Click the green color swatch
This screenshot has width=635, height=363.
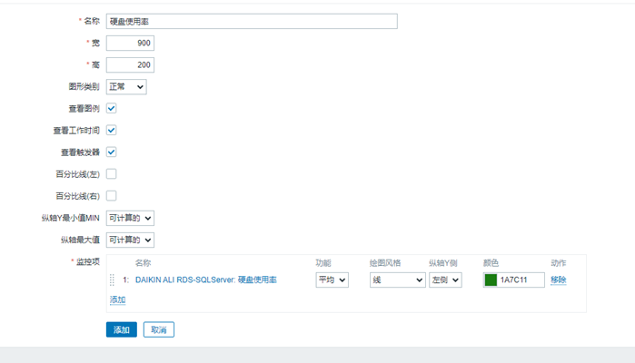tap(491, 280)
